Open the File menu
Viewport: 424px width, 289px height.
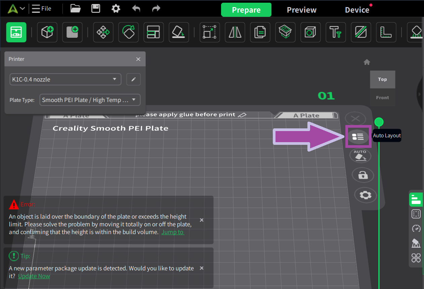point(42,8)
